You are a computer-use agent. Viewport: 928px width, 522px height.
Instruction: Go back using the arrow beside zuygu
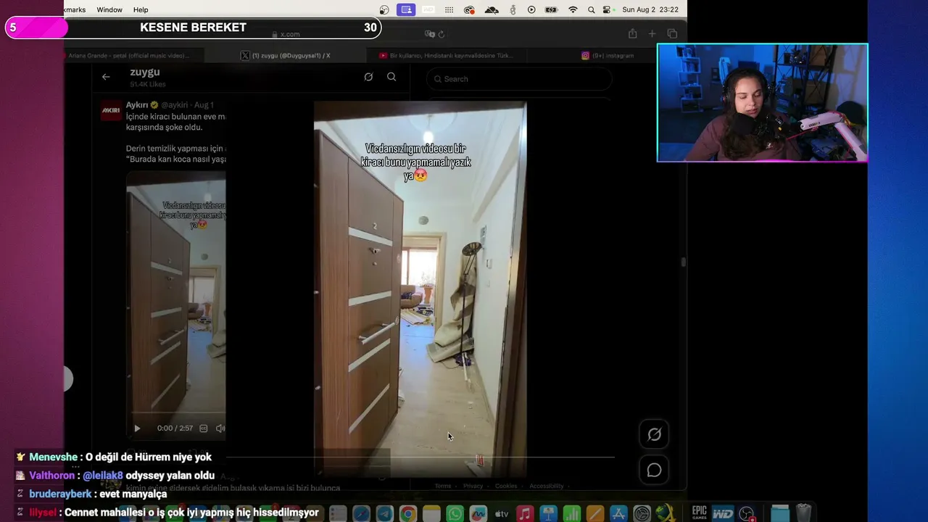coord(106,77)
